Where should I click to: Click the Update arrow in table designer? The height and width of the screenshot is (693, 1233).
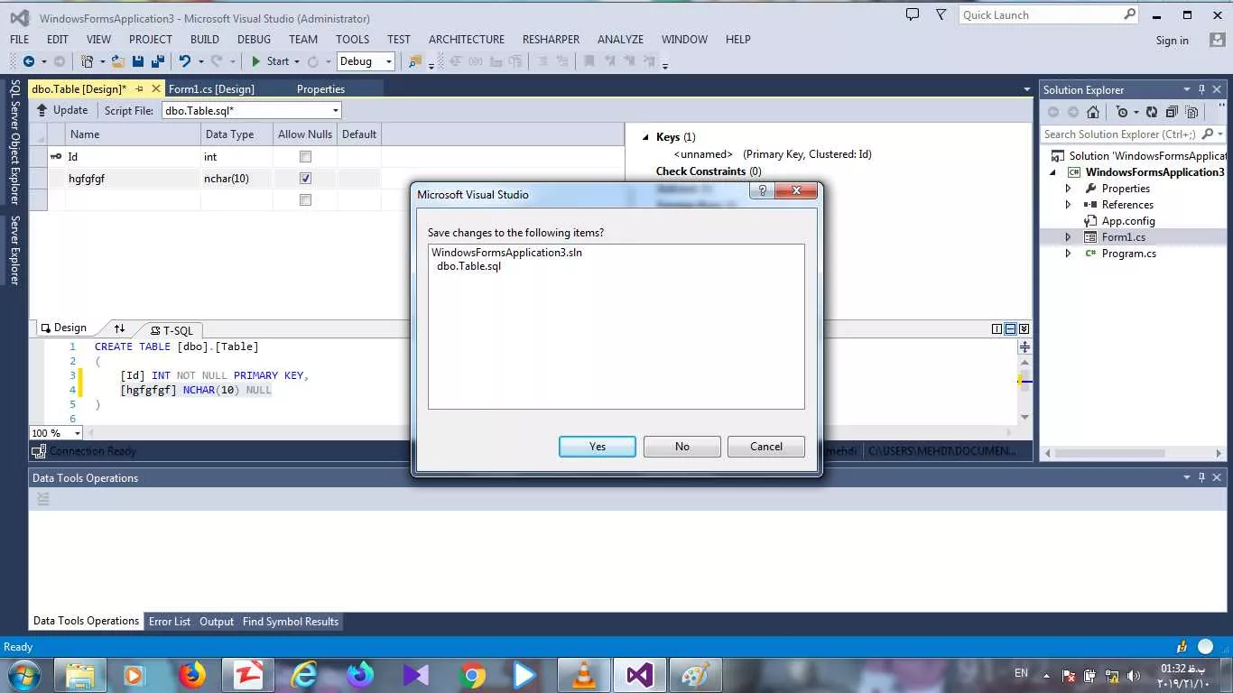[x=42, y=110]
